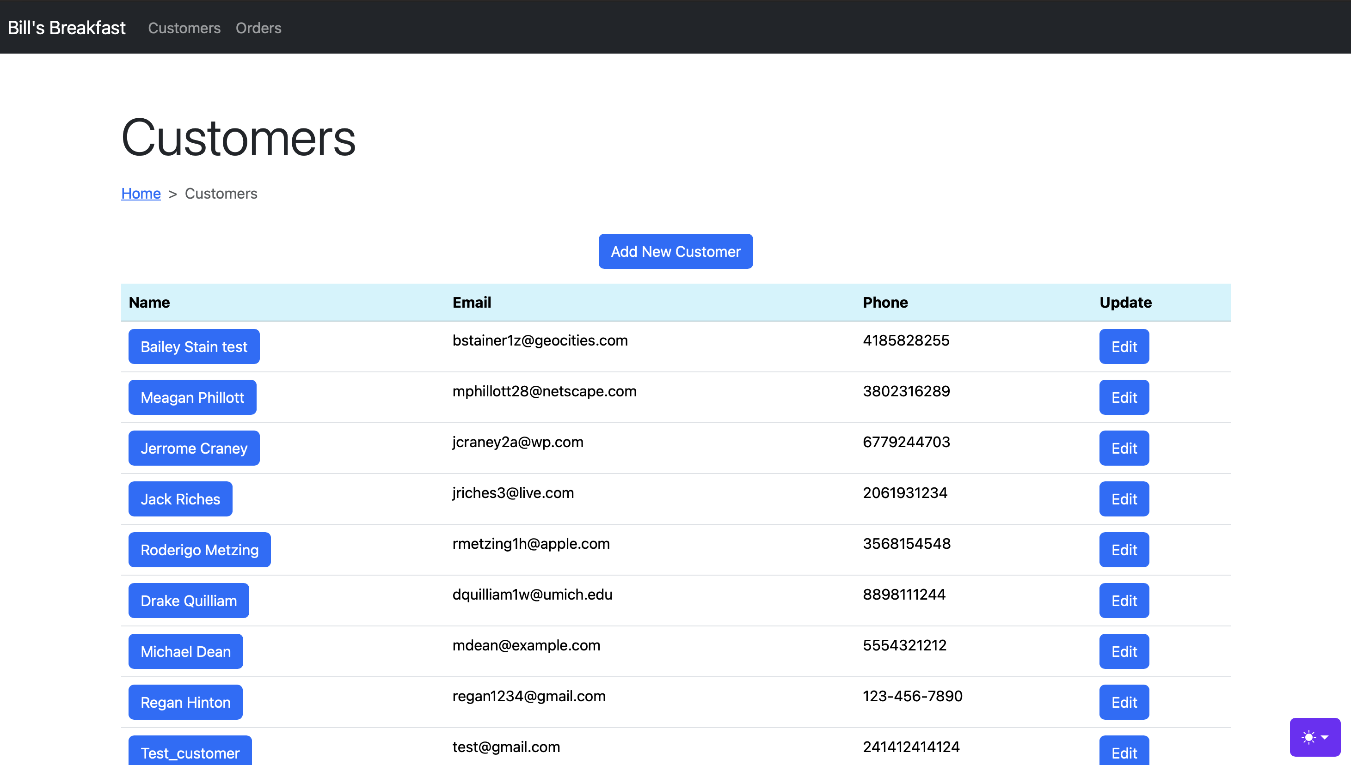Image resolution: width=1351 pixels, height=765 pixels.
Task: Edit the Jerrome Craney row
Action: click(1124, 448)
